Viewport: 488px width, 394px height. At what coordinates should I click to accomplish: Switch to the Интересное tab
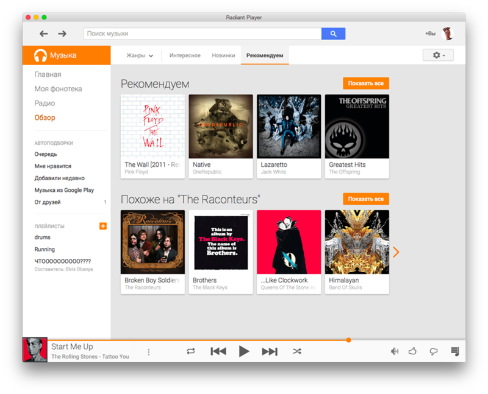185,55
